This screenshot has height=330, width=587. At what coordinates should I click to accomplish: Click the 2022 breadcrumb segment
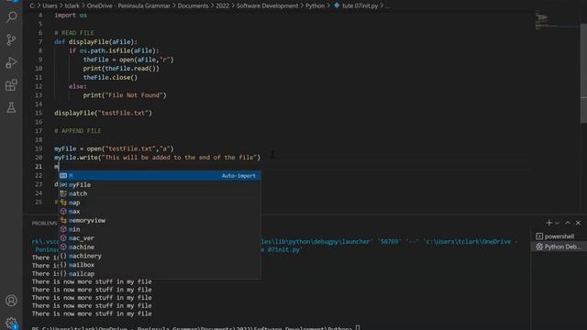222,5
